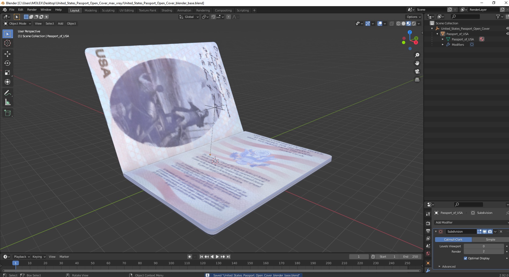Image resolution: width=509 pixels, height=277 pixels.
Task: Open the Playback dropdown
Action: pyautogui.click(x=21, y=257)
